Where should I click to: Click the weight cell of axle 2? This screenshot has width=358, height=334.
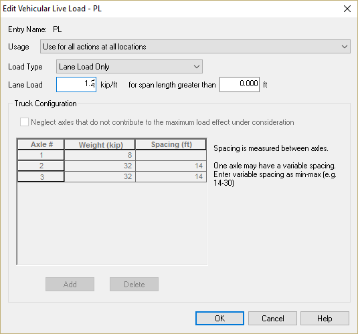(100, 166)
